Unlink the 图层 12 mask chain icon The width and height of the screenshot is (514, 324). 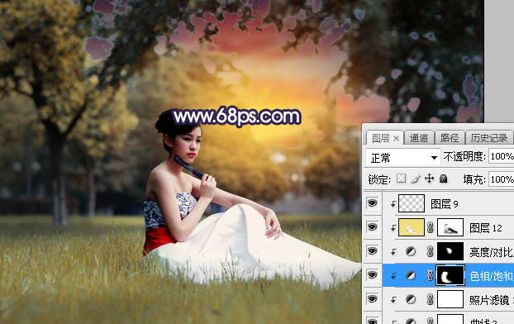point(430,227)
